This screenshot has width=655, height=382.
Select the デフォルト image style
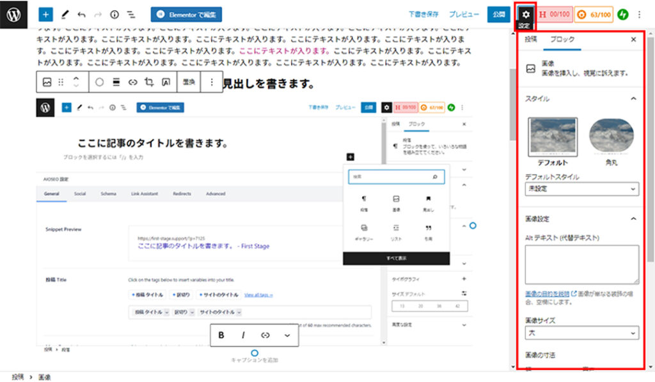coord(553,137)
